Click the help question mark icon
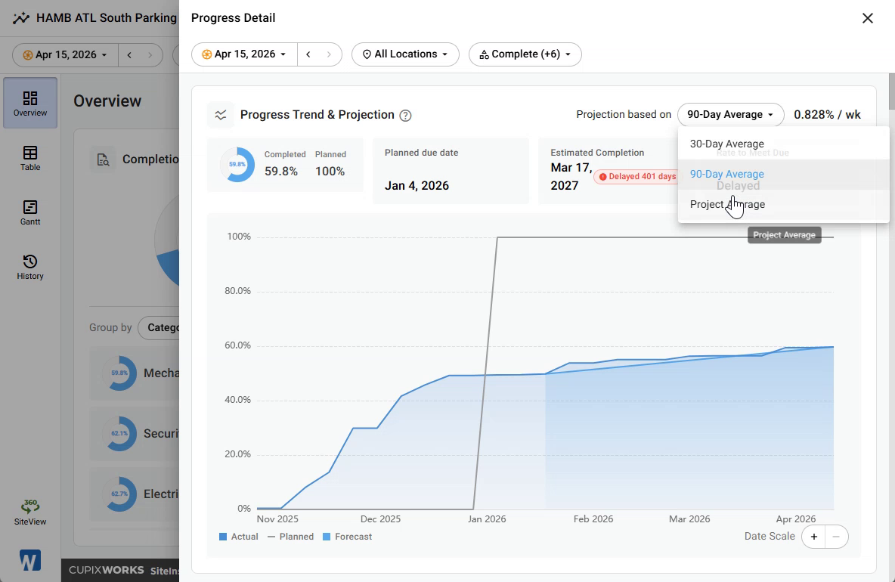 click(x=405, y=115)
